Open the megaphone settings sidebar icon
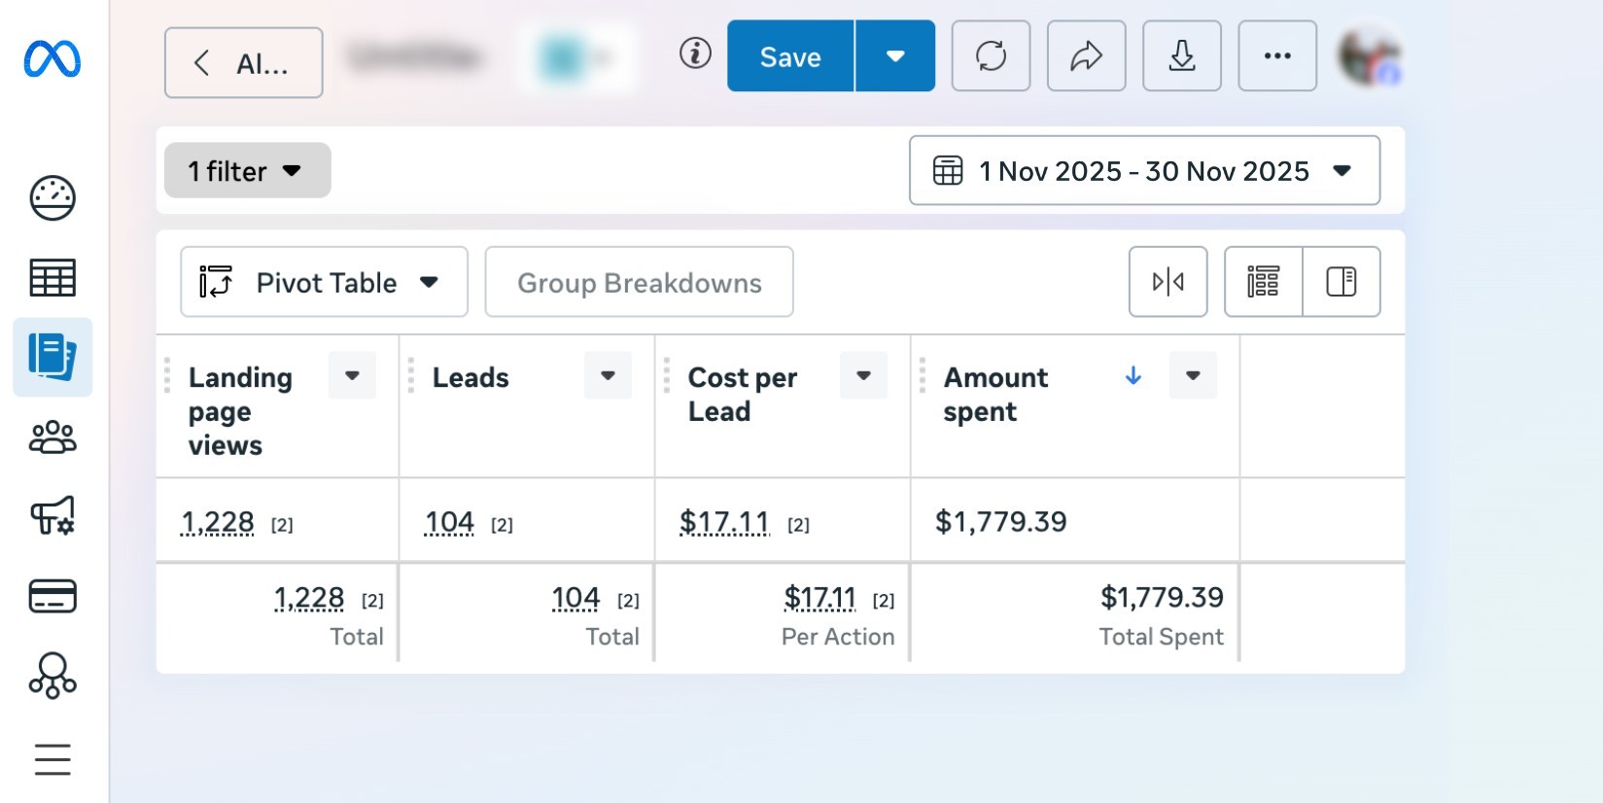Image resolution: width=1603 pixels, height=803 pixels. (x=52, y=516)
